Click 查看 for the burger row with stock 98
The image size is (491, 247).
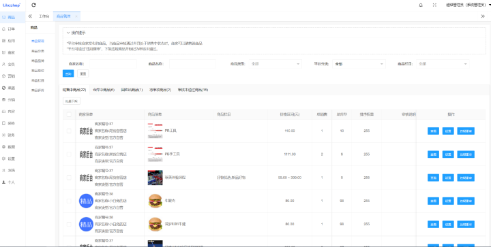(x=434, y=201)
